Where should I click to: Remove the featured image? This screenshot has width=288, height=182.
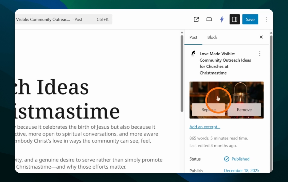(x=244, y=109)
